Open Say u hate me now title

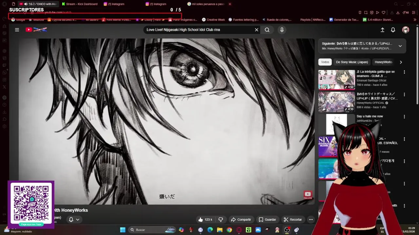[370, 116]
